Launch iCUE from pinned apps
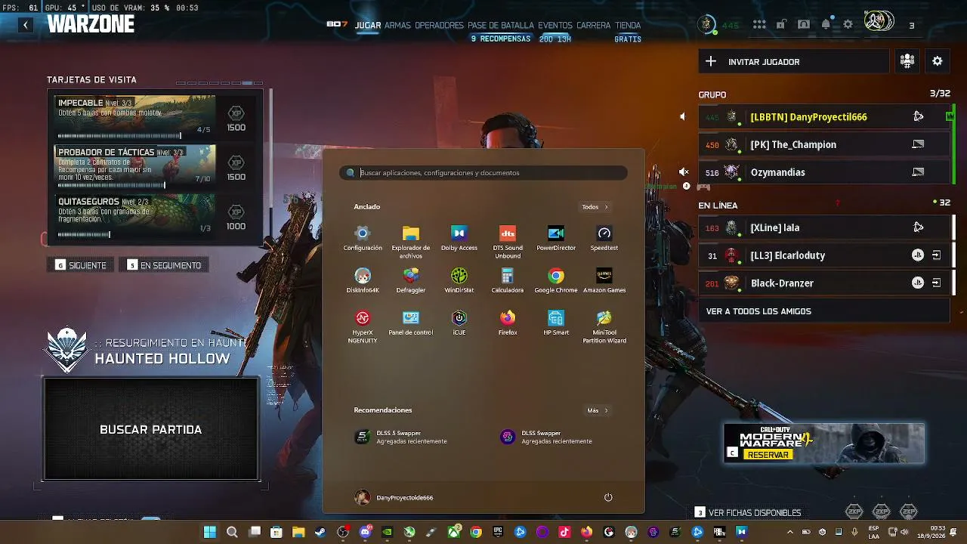The height and width of the screenshot is (544, 967). pos(459,323)
